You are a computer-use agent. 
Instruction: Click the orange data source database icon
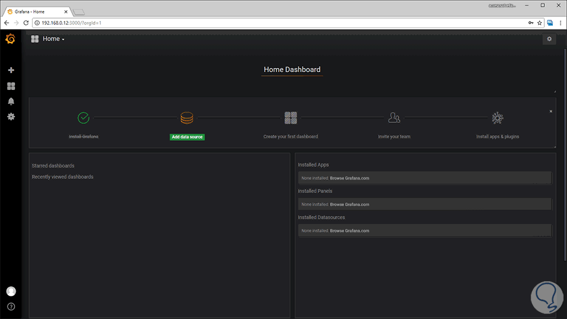pos(187,118)
